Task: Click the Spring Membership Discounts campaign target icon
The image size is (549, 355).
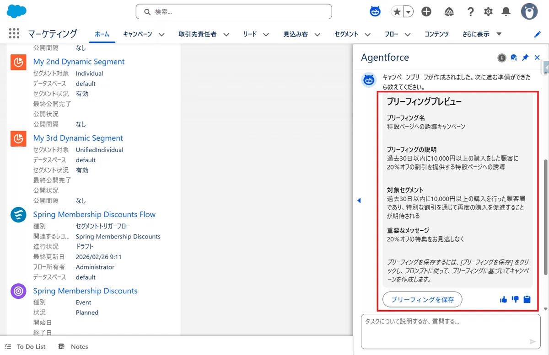Action: (x=18, y=291)
